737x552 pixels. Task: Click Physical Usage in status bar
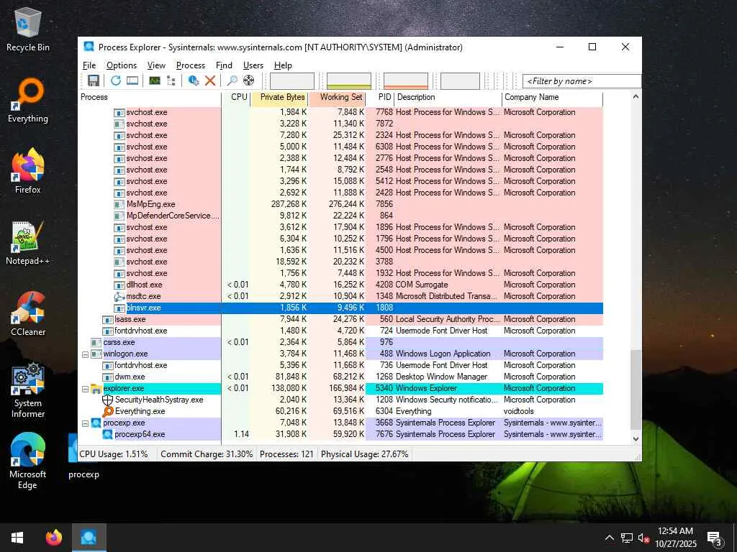(365, 454)
